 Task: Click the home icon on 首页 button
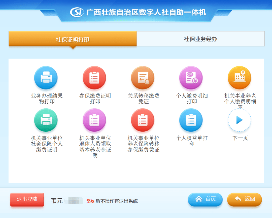point(199,199)
